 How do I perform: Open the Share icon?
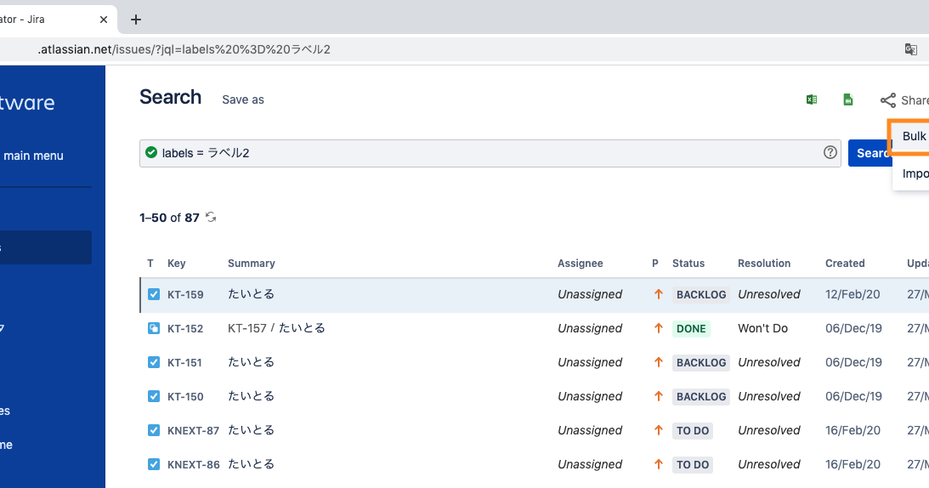tap(888, 100)
